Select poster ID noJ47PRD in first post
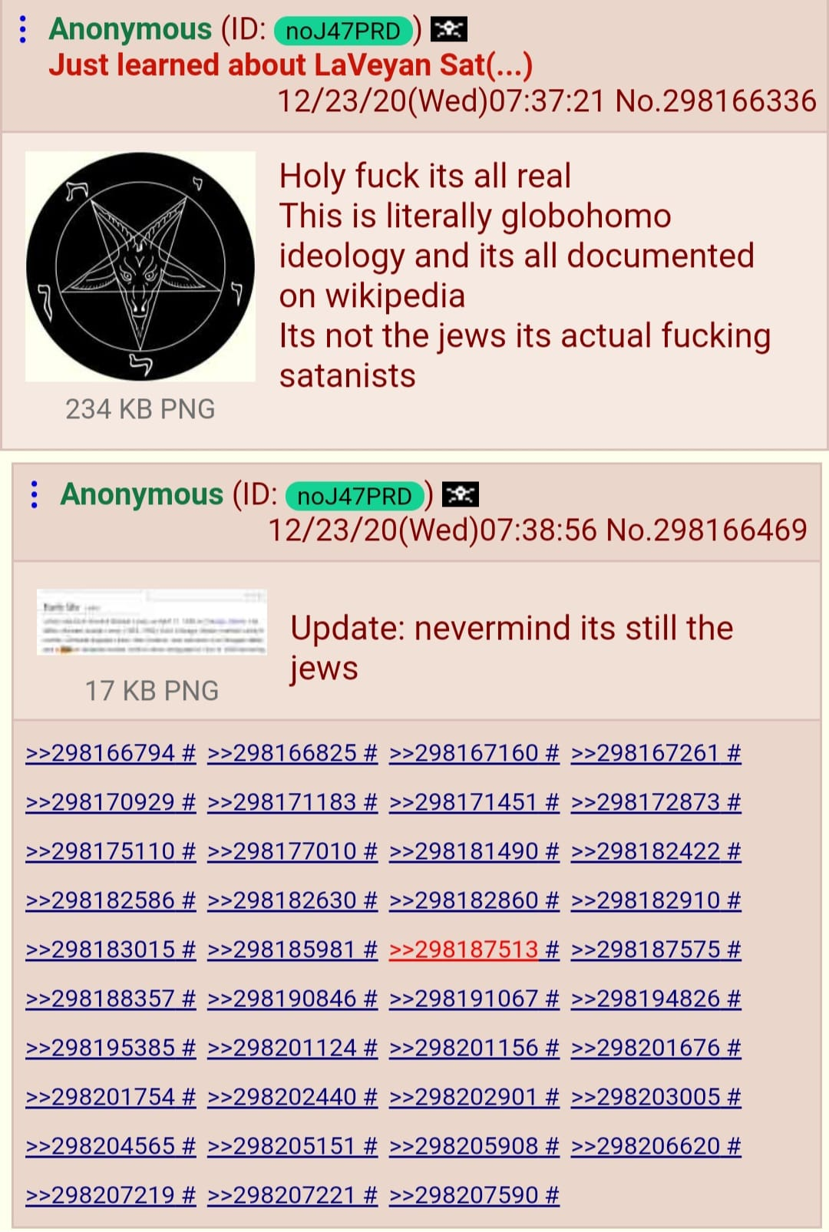This screenshot has width=829, height=1232. click(x=343, y=31)
